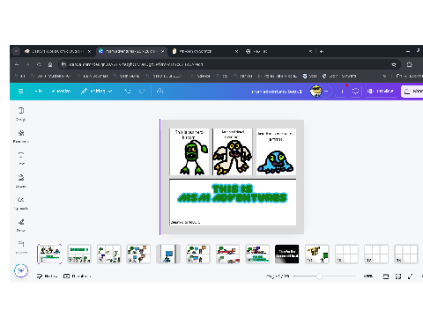The width and height of the screenshot is (423, 317).
Task: Open the hamburger main menu
Action: (x=20, y=92)
